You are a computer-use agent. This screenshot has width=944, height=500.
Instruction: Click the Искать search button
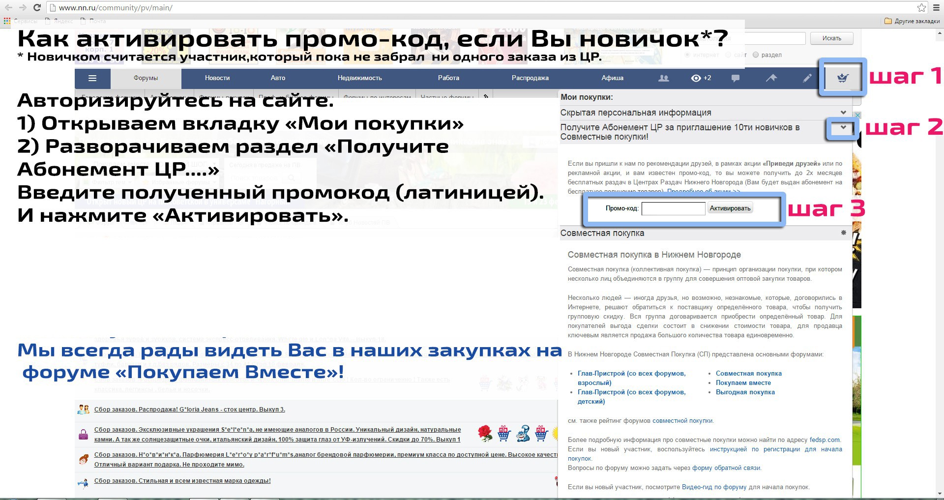[x=831, y=38]
